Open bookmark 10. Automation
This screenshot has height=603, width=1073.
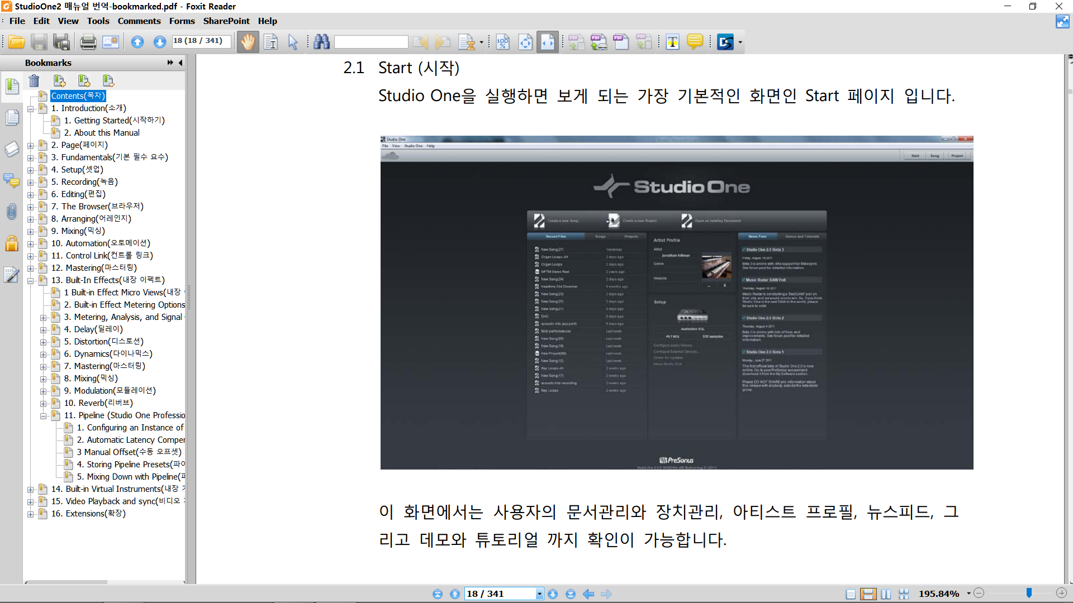tap(101, 243)
